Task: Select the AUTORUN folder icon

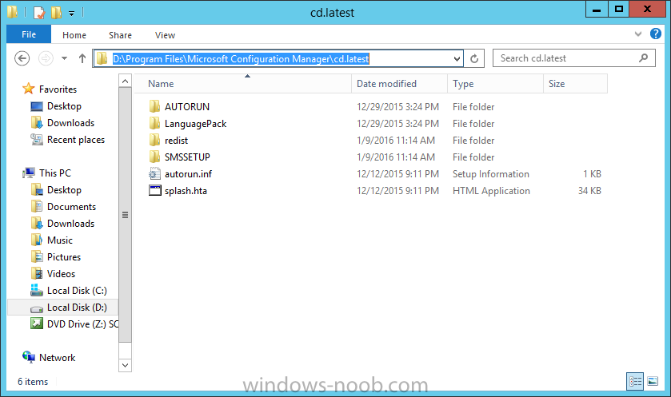Action: pos(154,106)
